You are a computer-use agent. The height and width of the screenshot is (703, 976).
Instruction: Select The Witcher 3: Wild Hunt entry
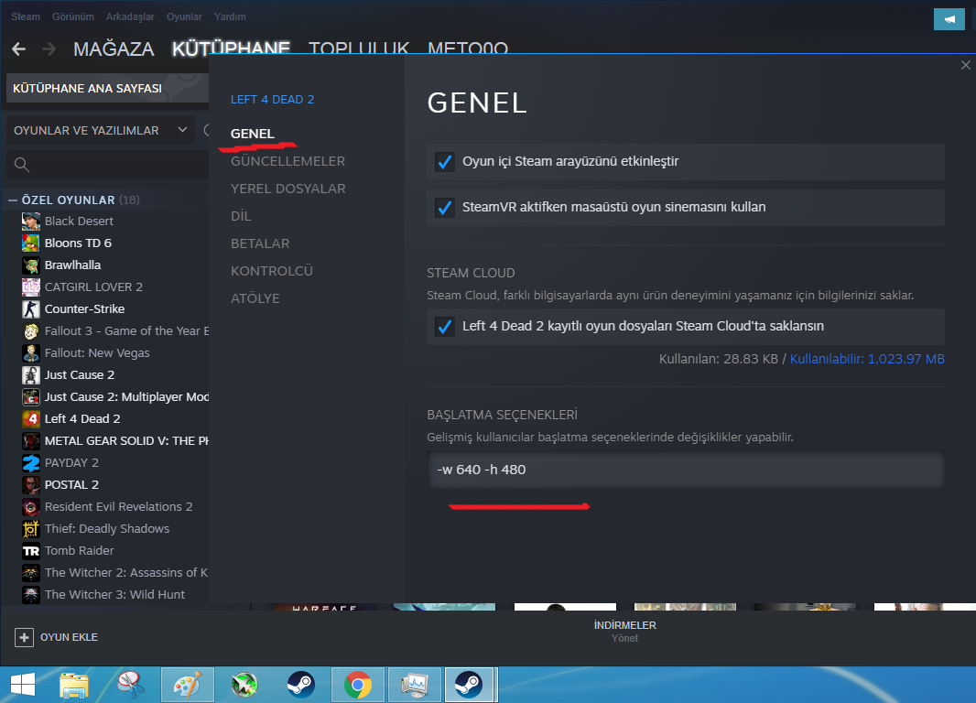(x=114, y=595)
